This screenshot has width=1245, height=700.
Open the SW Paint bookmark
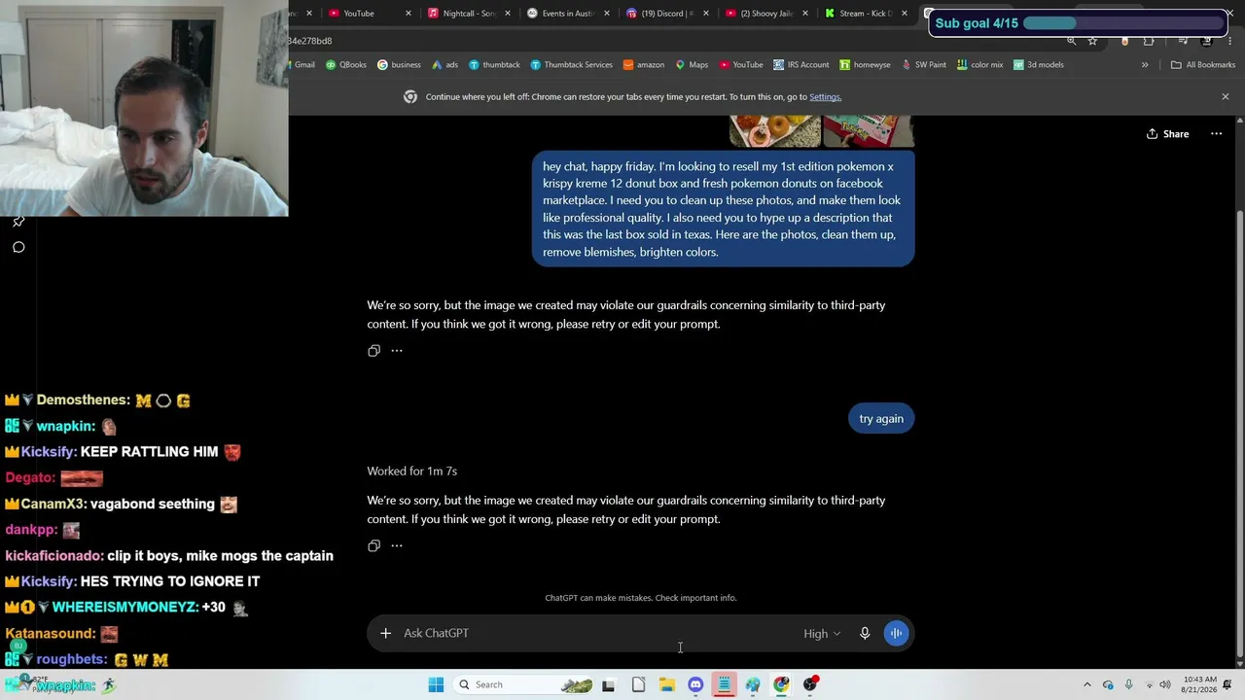click(x=924, y=65)
